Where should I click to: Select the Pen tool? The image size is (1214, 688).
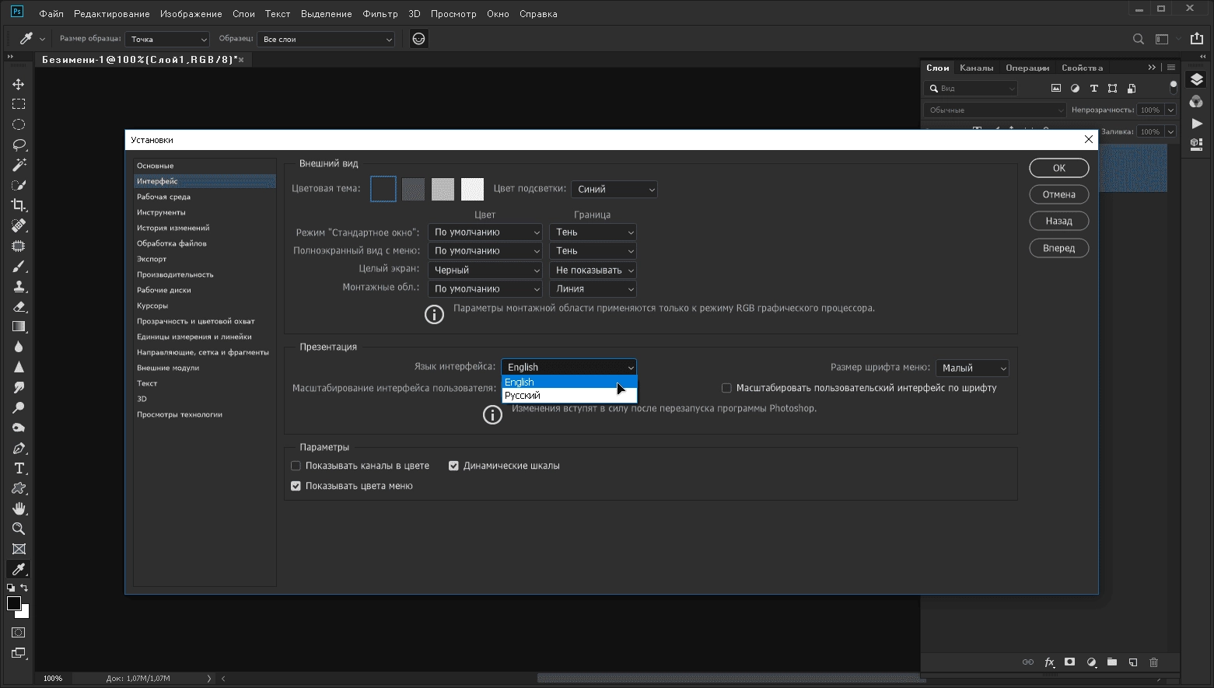pyautogui.click(x=19, y=448)
